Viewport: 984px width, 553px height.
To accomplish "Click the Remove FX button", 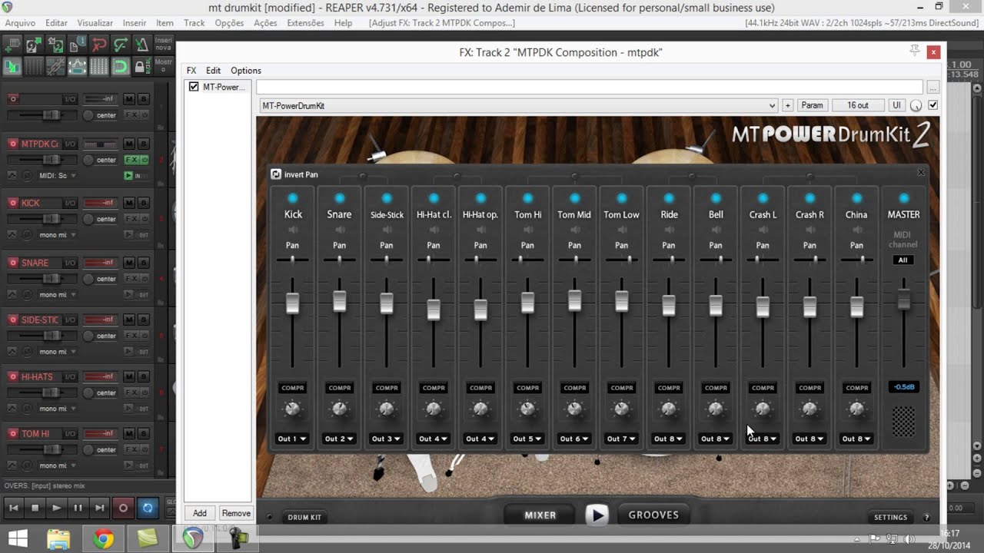I will pyautogui.click(x=235, y=513).
